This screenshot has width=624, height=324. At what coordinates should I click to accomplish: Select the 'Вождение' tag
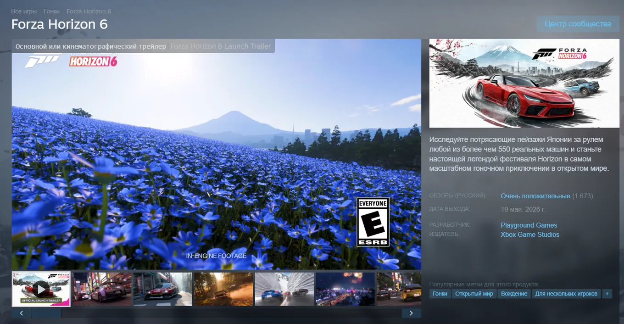pos(514,294)
